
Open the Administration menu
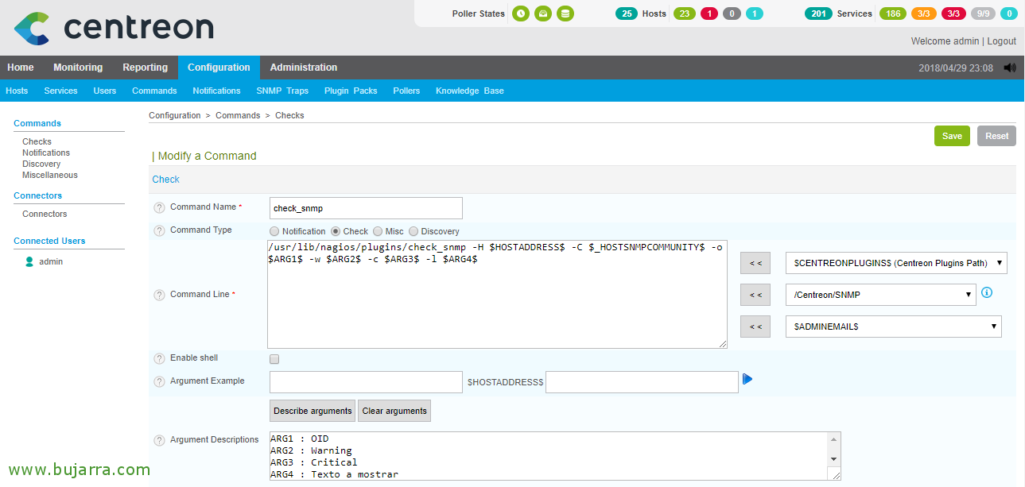(x=304, y=68)
